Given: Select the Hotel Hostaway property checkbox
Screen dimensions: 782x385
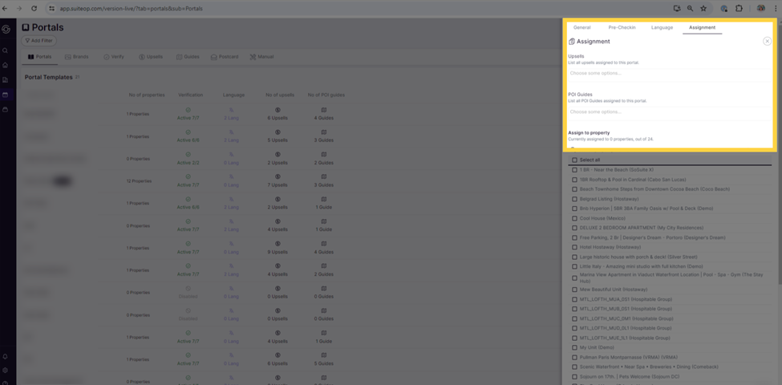Looking at the screenshot, I should (x=574, y=247).
